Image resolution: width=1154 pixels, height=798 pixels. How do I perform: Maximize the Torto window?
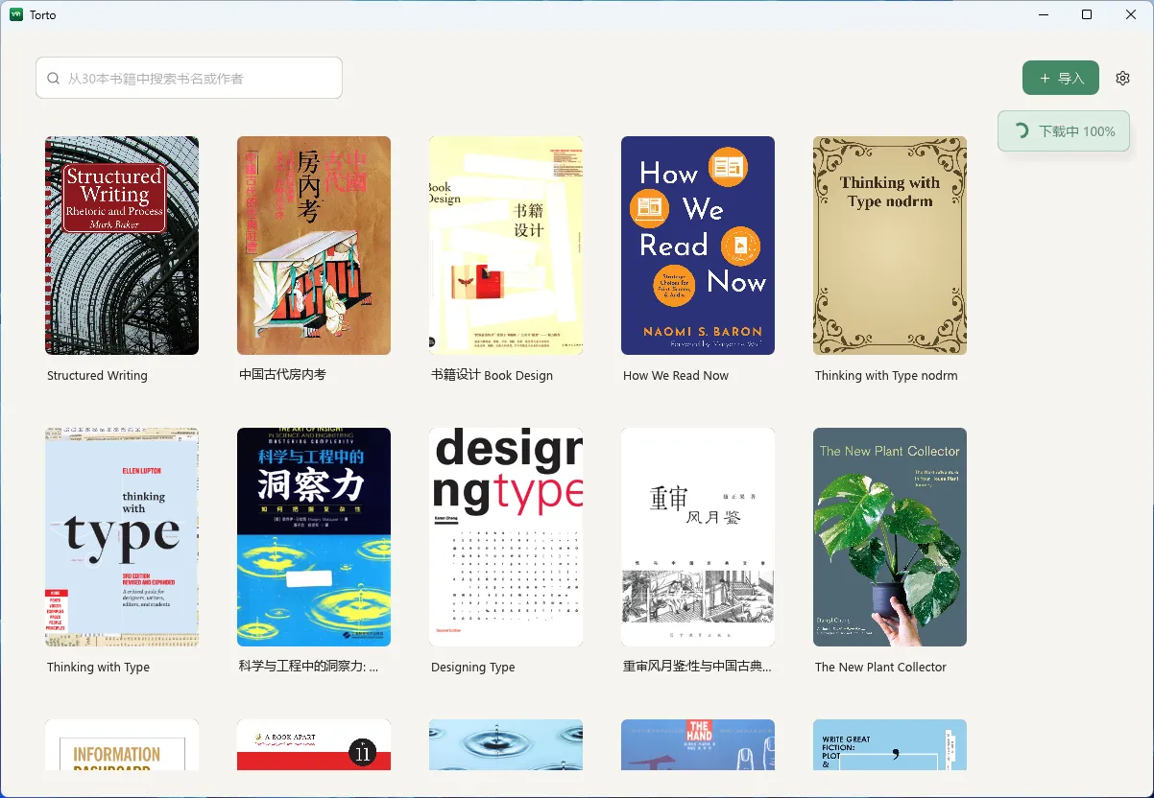click(1087, 14)
